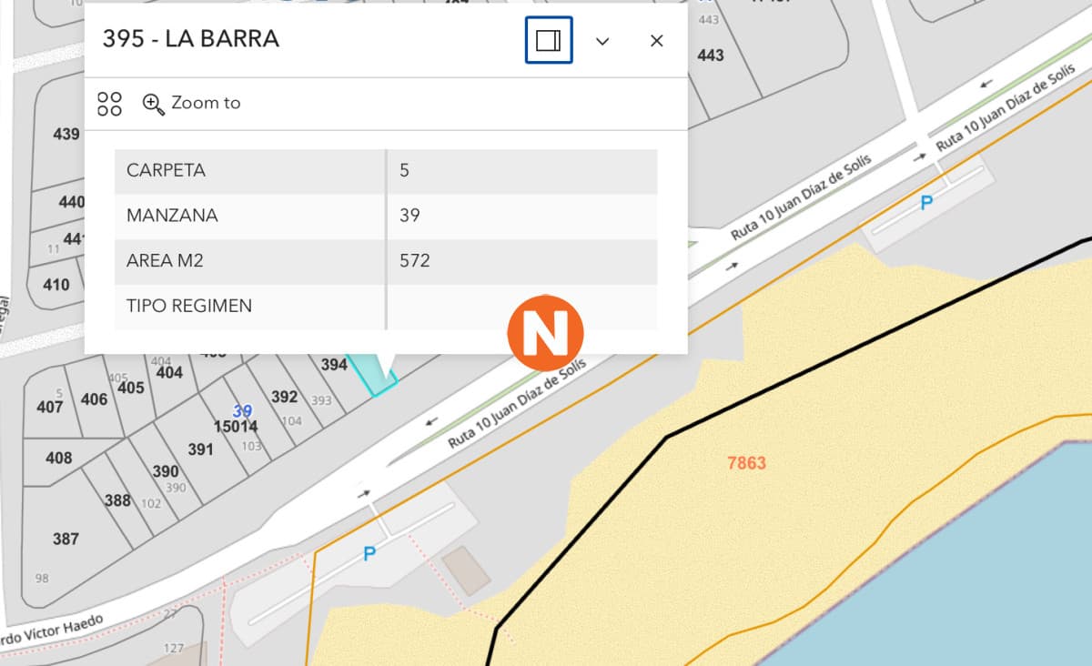The height and width of the screenshot is (666, 1092).
Task: Click parcel 394 on the map
Action: pos(334,365)
